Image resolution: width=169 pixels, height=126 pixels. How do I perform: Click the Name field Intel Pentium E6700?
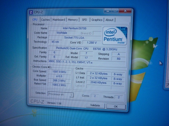[x=75, y=28]
